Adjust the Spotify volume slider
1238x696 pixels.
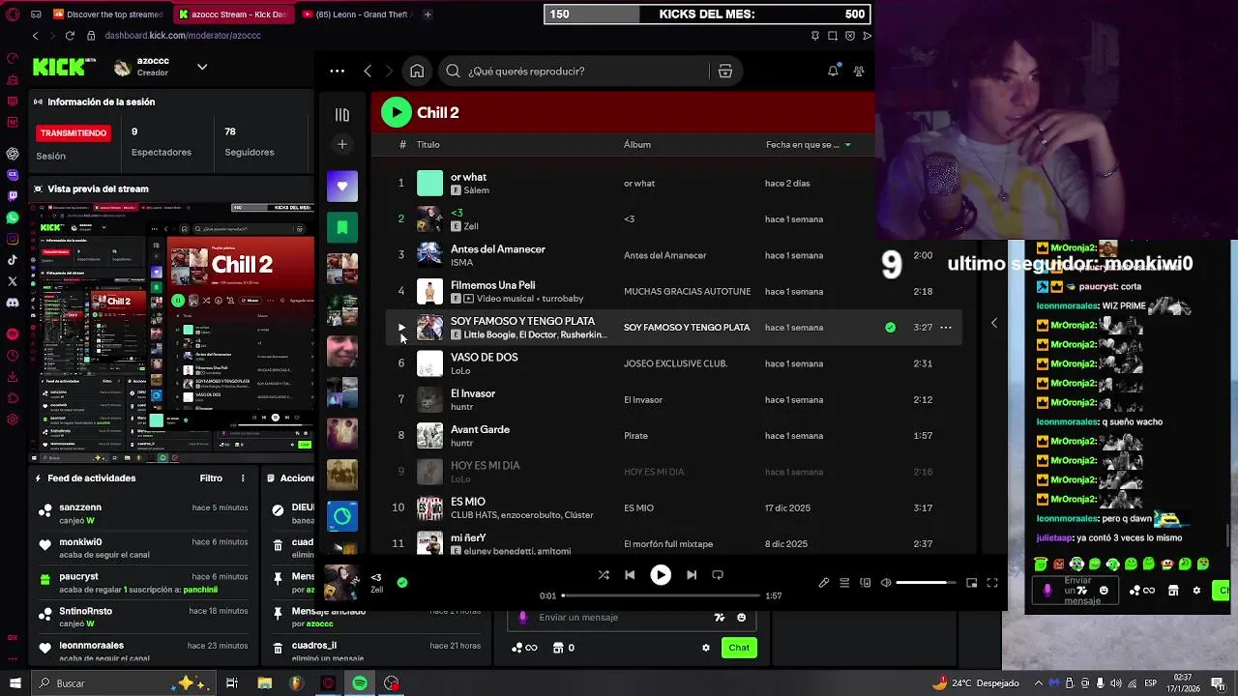[928, 583]
